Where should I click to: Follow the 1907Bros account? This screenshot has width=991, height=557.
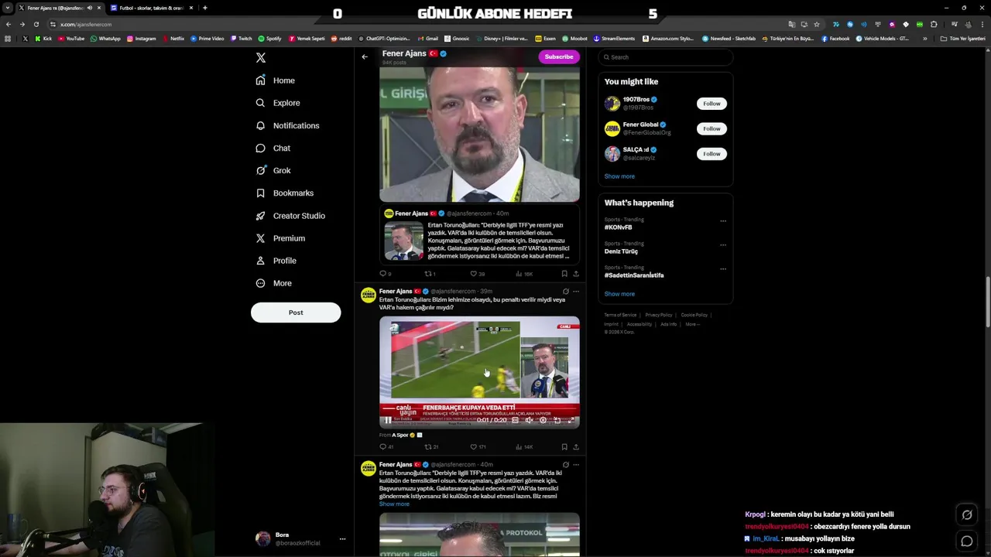click(712, 104)
